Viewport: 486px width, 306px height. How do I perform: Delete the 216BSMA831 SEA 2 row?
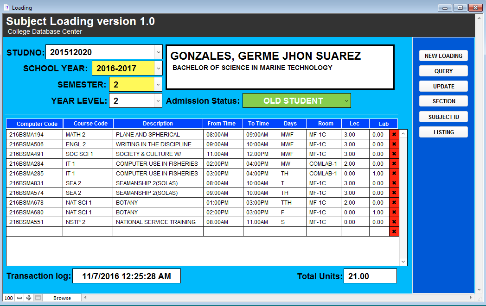coord(394,183)
